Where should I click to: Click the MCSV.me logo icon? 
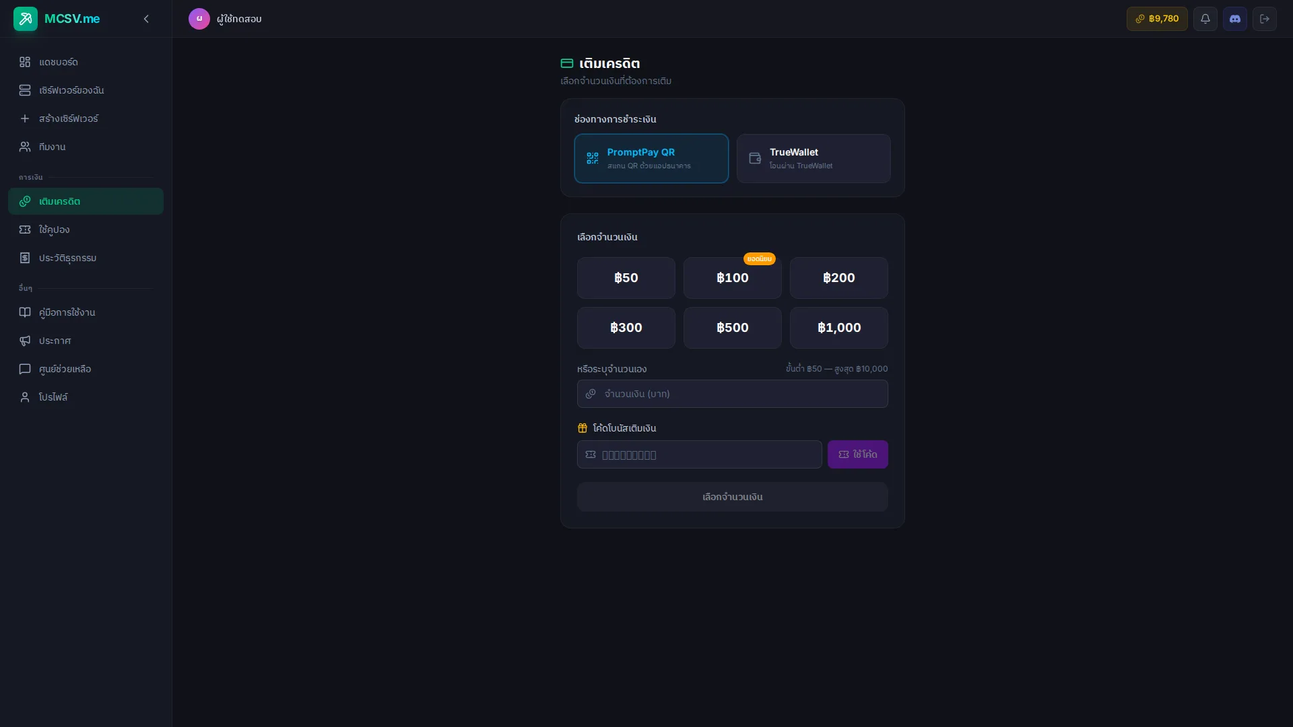point(26,19)
